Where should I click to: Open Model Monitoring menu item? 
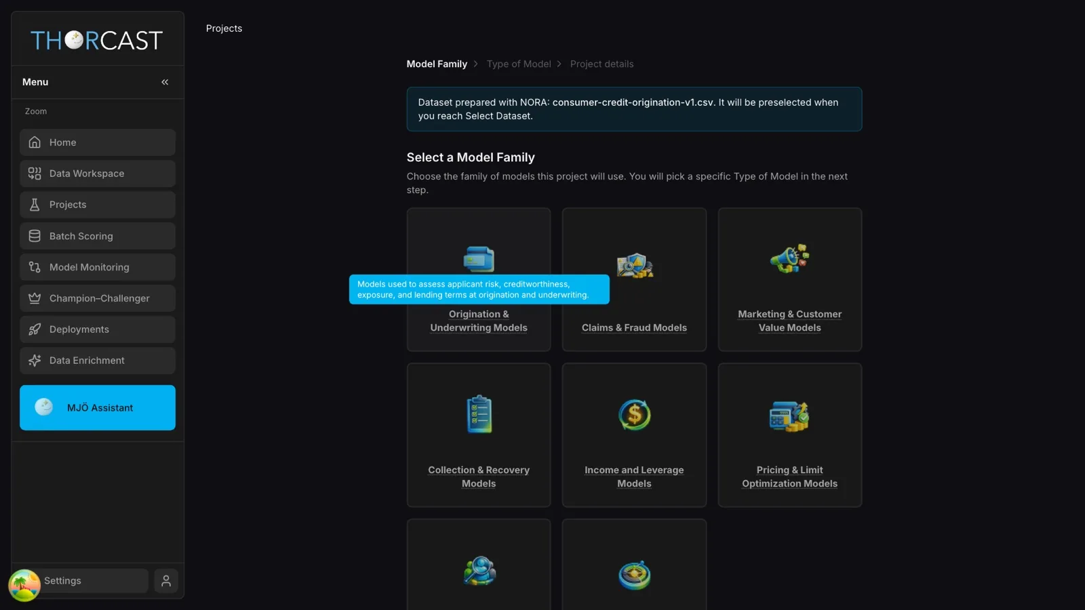pos(98,267)
